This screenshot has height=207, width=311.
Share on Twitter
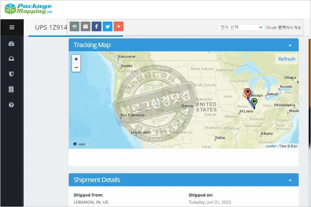pos(108,26)
